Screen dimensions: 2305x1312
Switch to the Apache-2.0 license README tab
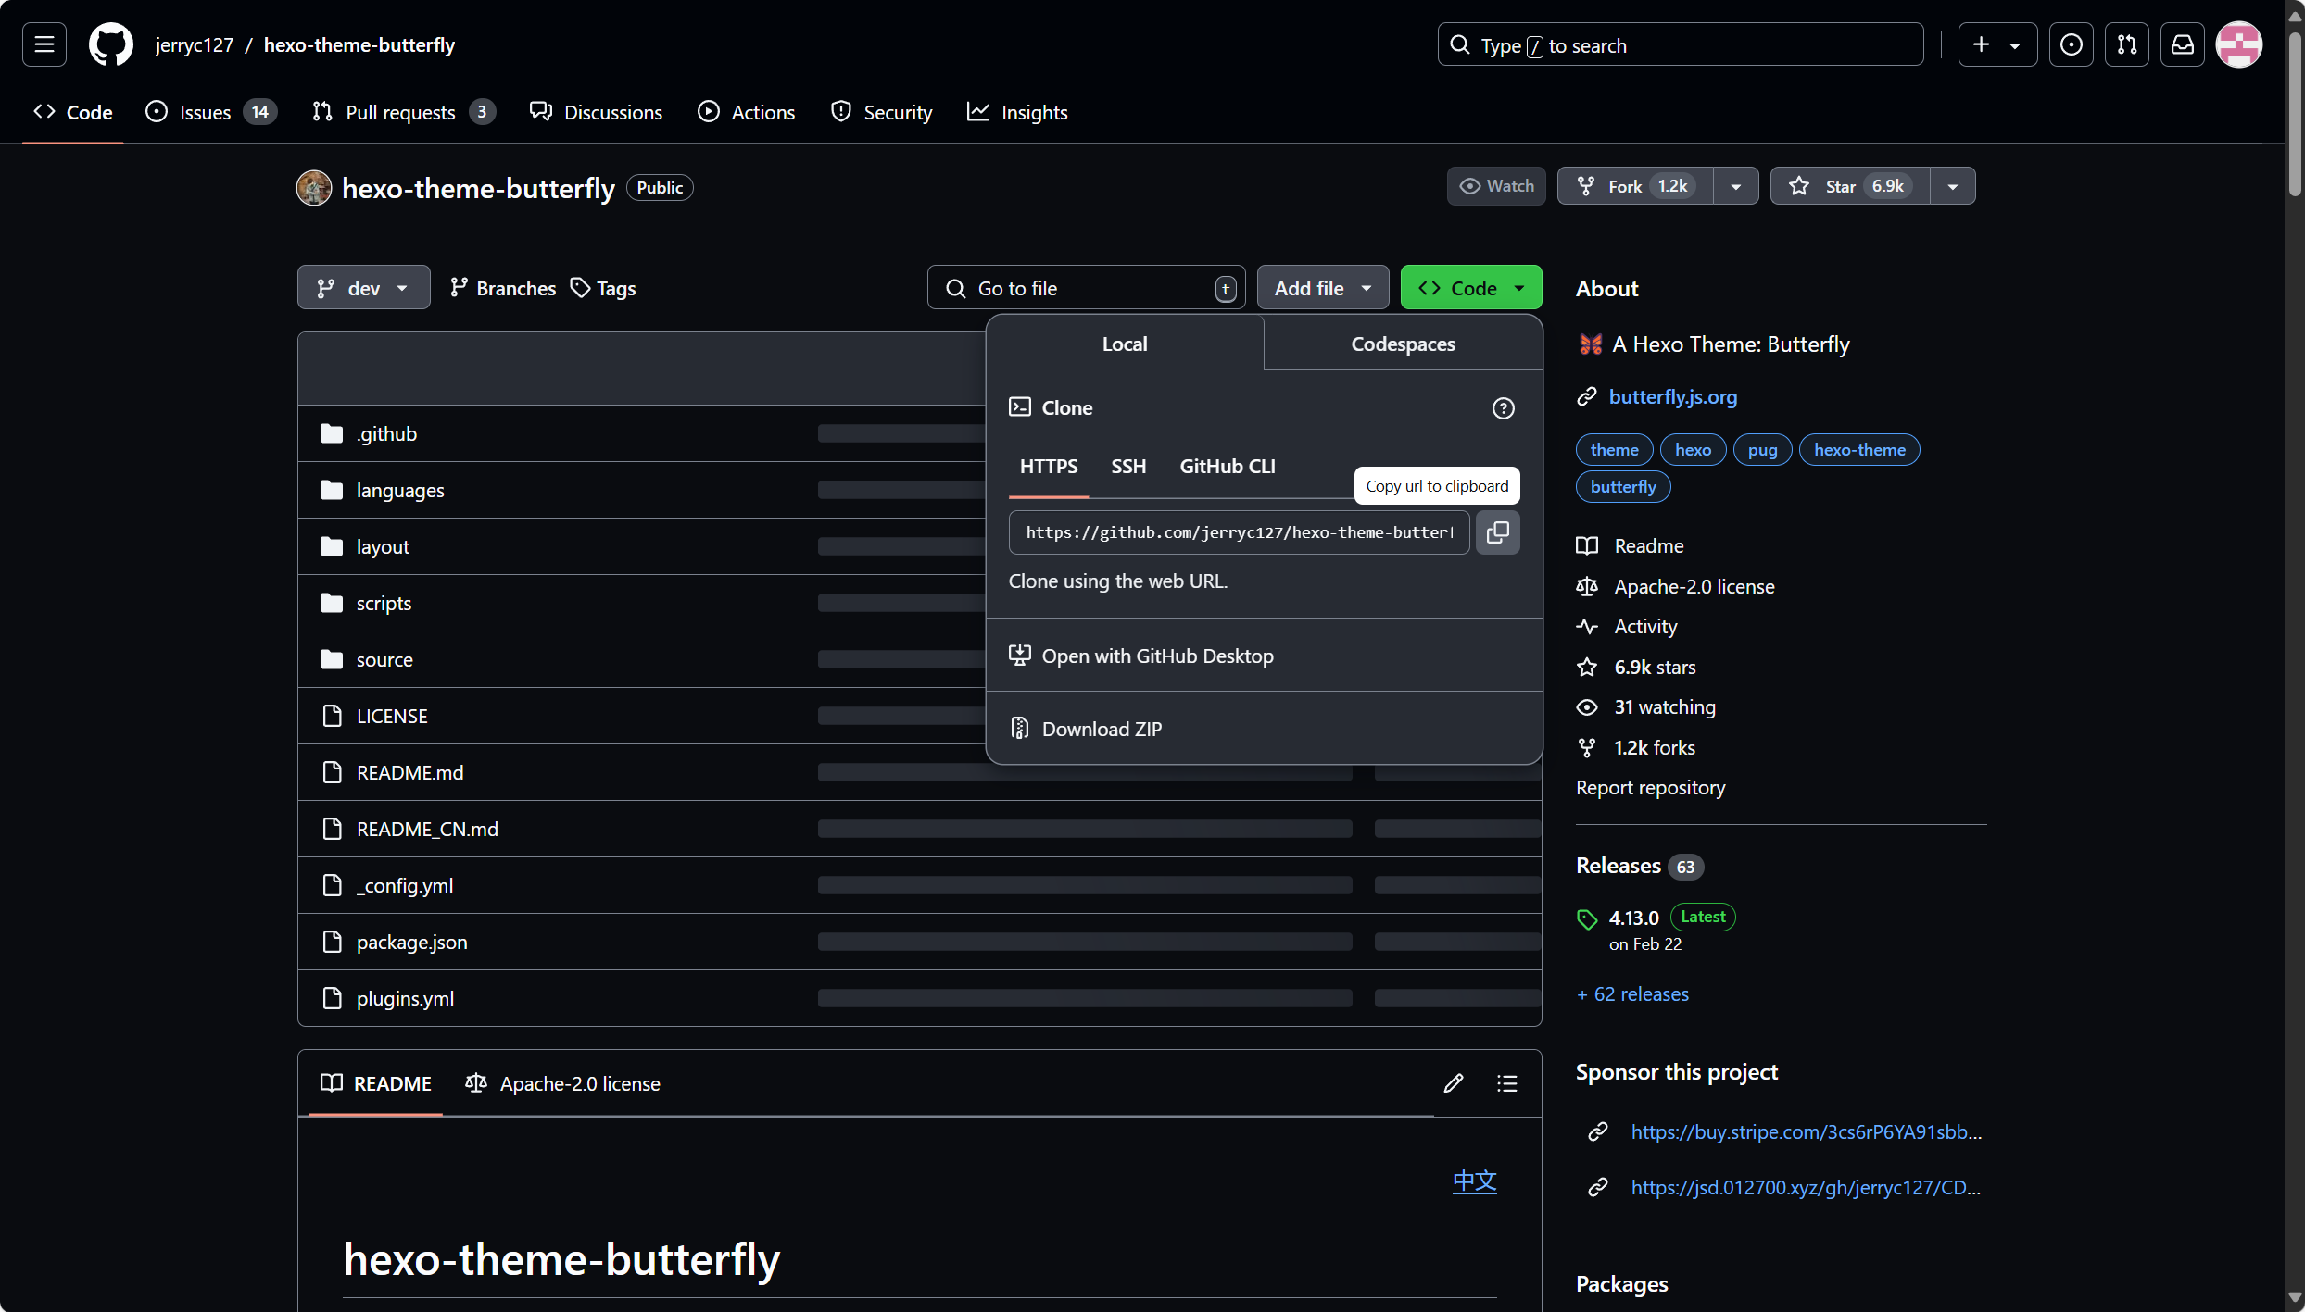pos(563,1083)
